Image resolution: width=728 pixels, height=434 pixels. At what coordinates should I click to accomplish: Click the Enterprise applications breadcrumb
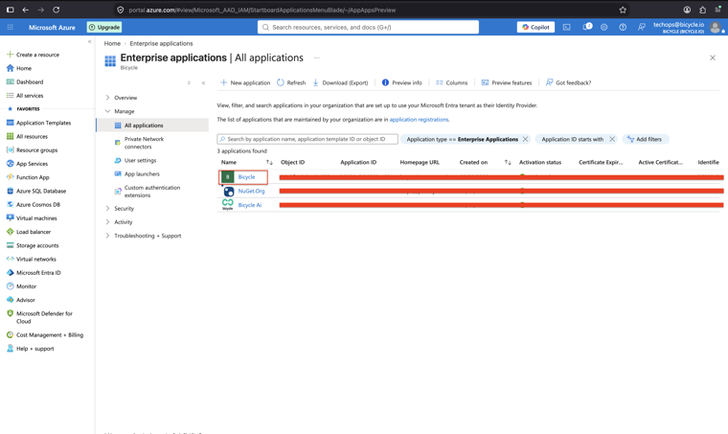[161, 44]
